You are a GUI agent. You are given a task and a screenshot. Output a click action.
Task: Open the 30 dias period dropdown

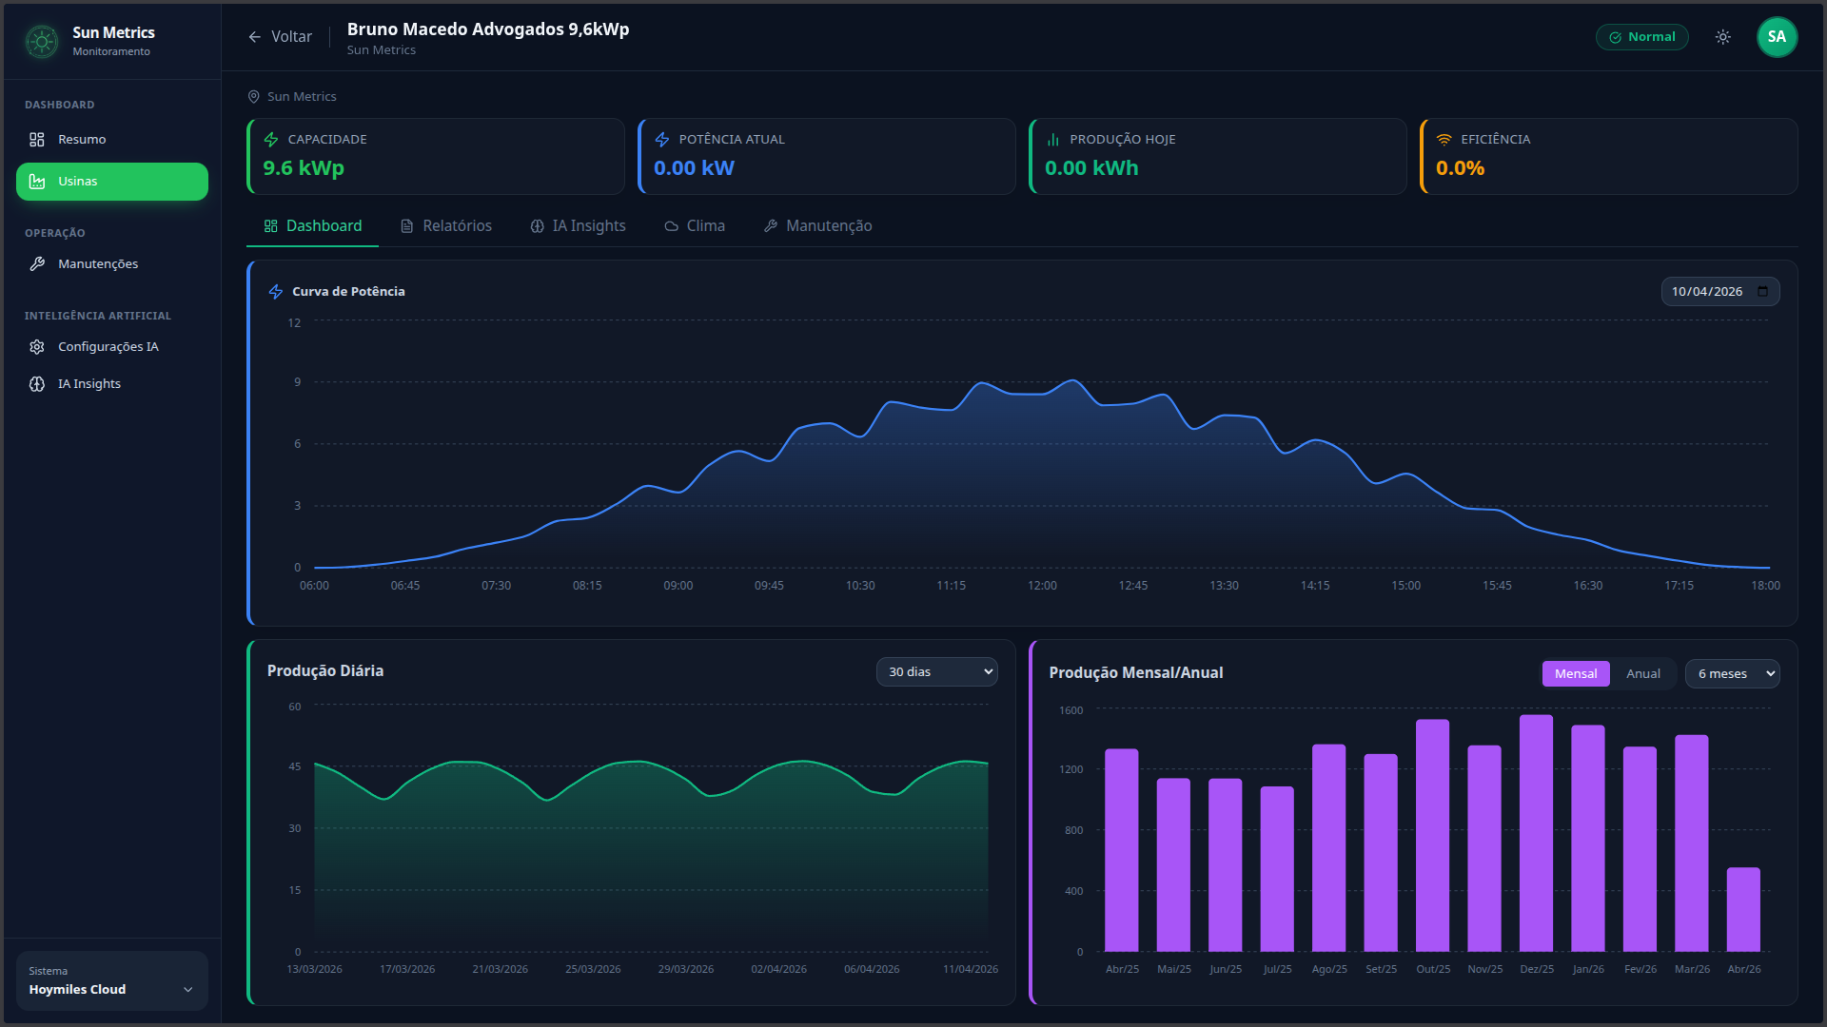point(936,671)
